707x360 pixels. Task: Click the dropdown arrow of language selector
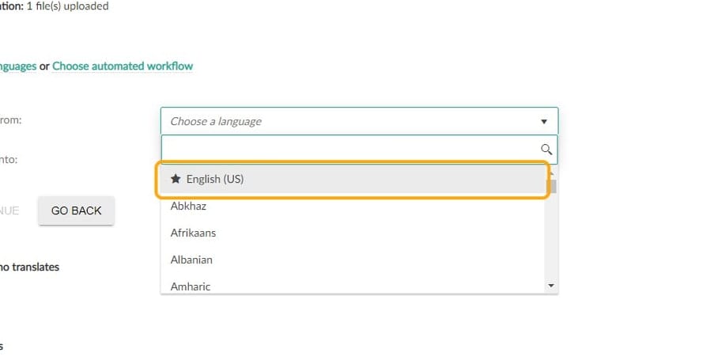point(544,122)
